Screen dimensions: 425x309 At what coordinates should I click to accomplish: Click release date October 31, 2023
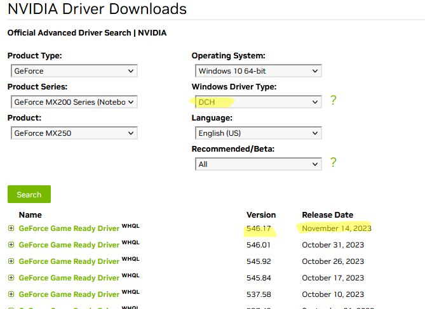[333, 245]
